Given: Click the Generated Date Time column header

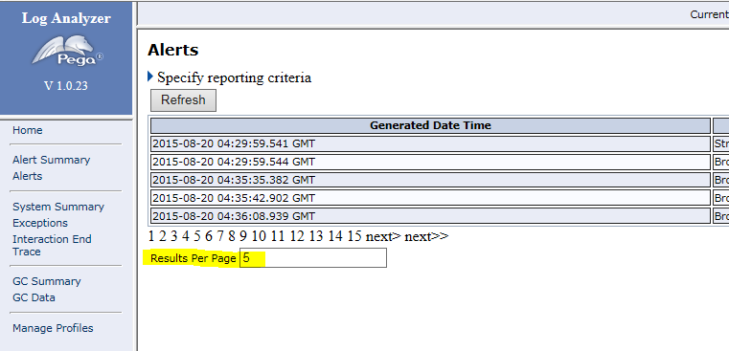Looking at the screenshot, I should (x=430, y=125).
